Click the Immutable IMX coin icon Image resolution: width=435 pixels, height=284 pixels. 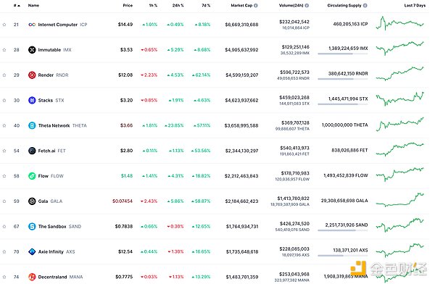(x=32, y=50)
